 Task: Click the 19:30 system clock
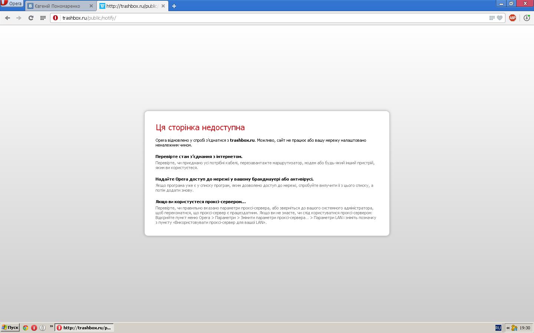coord(525,328)
